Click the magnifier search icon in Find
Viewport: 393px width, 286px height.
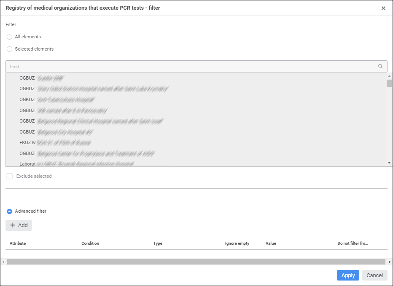(380, 67)
